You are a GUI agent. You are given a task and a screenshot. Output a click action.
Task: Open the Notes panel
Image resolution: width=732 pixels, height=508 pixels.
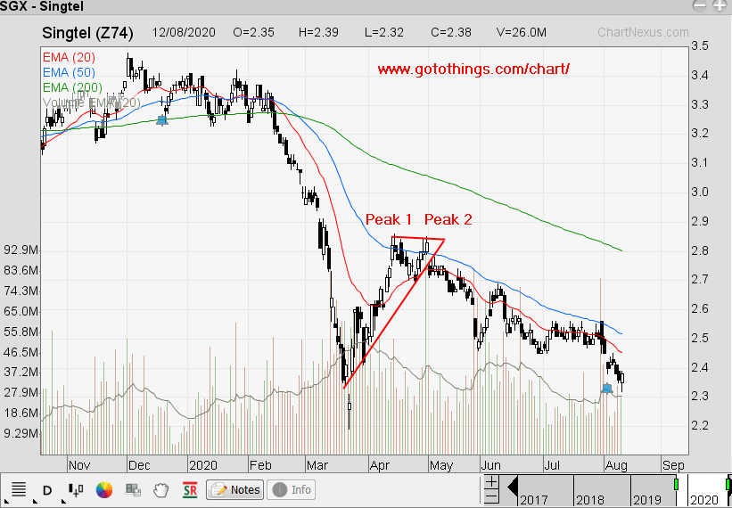[234, 490]
